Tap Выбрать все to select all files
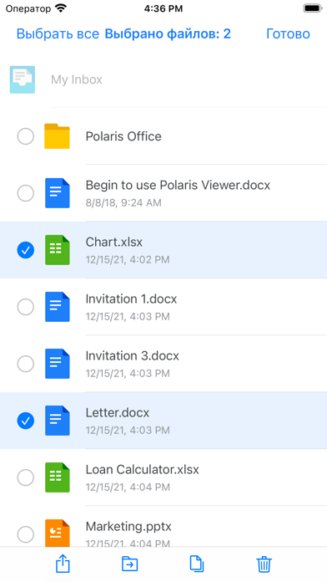The width and height of the screenshot is (327, 582). click(58, 33)
